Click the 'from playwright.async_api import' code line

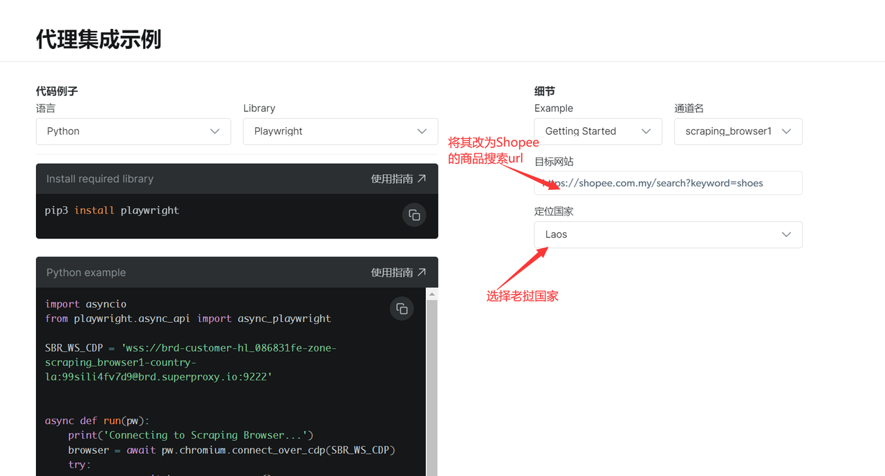tap(188, 318)
